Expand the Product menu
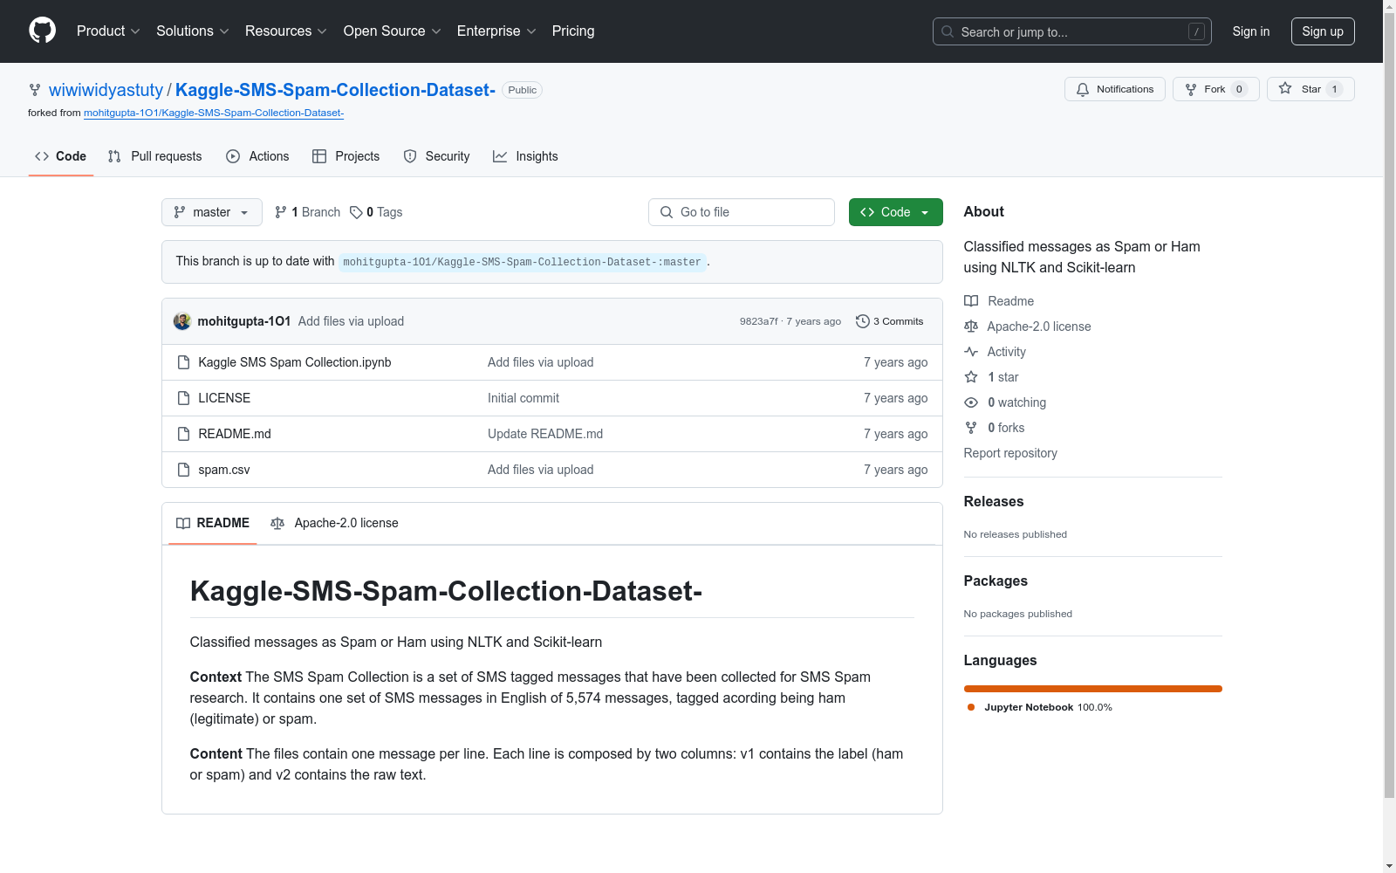 (x=108, y=31)
